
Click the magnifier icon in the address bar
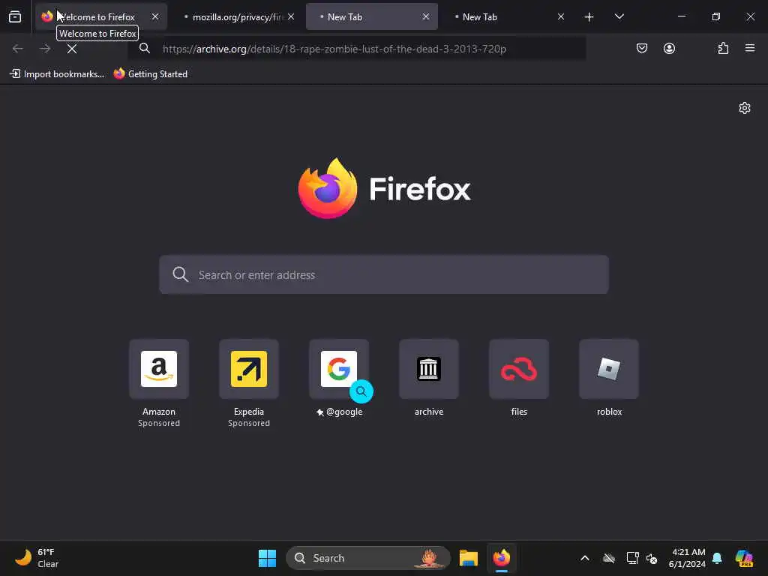pyautogui.click(x=145, y=48)
